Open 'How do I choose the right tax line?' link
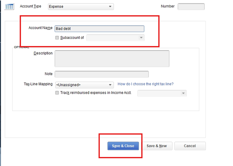233x166 pixels. [x=145, y=84]
